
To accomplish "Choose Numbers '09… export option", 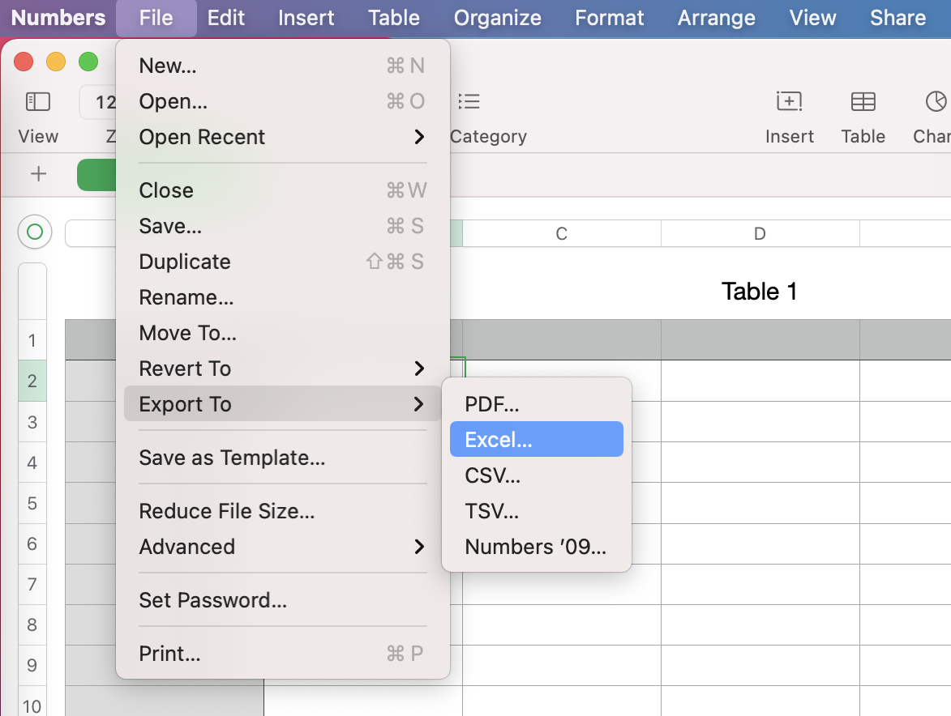I will 536,547.
